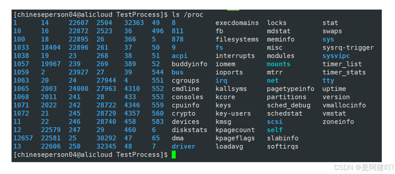The height and width of the screenshot is (174, 395).
Task: Click the CSDN watermark text
Action: (x=364, y=167)
